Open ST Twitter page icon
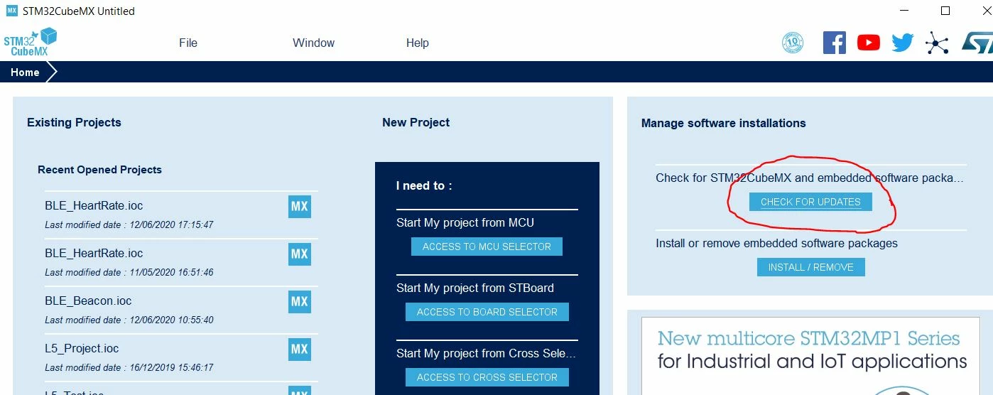This screenshot has width=993, height=395. (x=902, y=43)
